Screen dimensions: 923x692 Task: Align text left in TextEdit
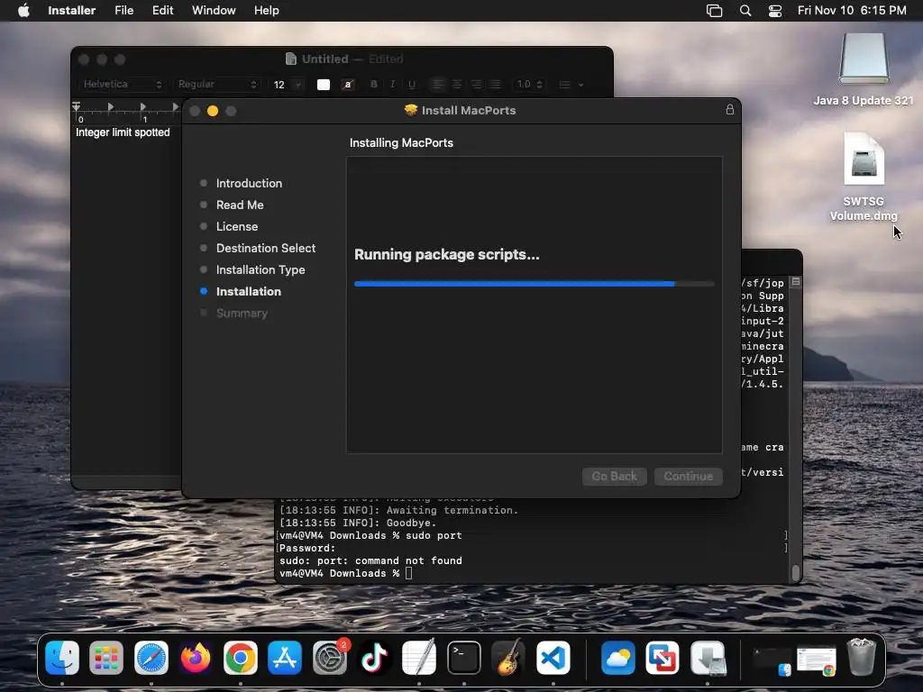click(x=438, y=84)
